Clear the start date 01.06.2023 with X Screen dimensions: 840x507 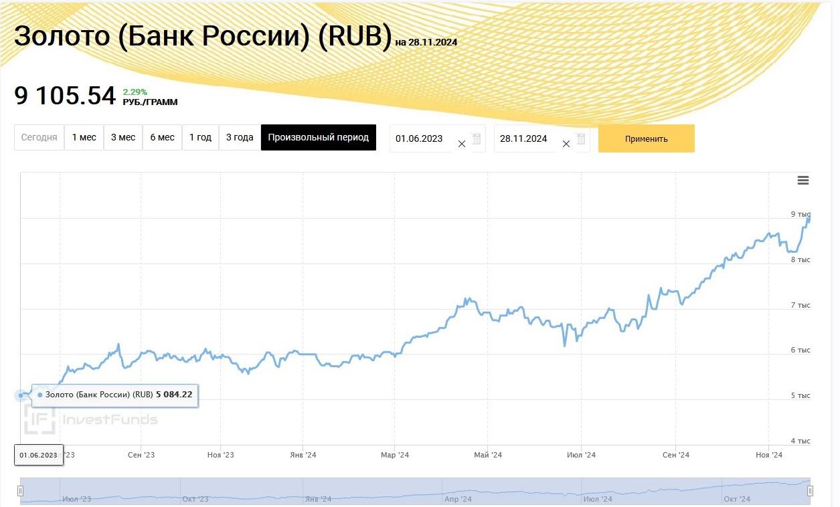coord(461,144)
